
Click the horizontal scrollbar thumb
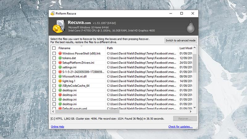click(87, 112)
